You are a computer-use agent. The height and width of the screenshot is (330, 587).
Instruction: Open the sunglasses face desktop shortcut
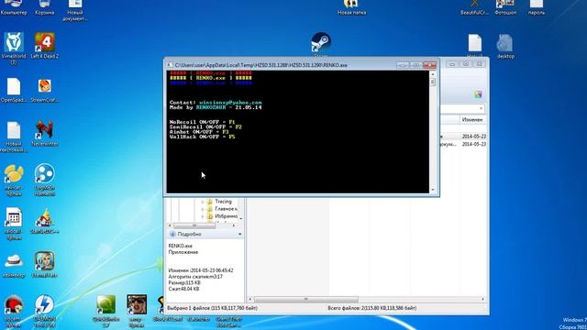click(137, 311)
